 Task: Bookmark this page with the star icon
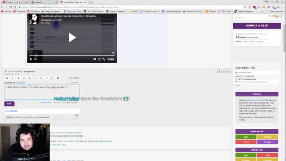click(245, 7)
